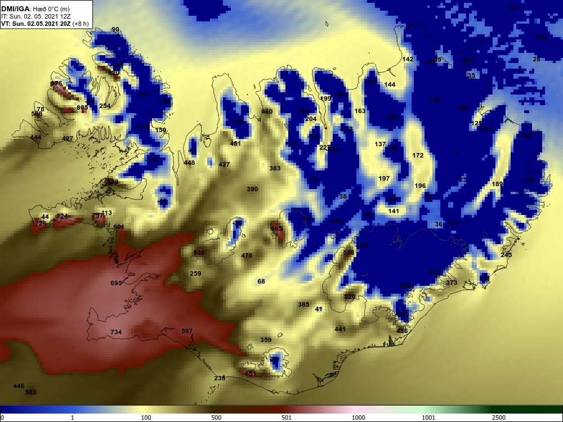Click legend label '1001' on the color bar
The image size is (563, 422).
pyautogui.click(x=428, y=417)
